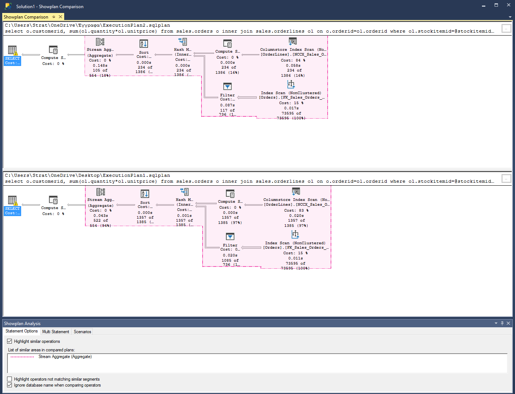Switch to the Multi Statement tab
Viewport: 515px width, 394px height.
point(56,332)
